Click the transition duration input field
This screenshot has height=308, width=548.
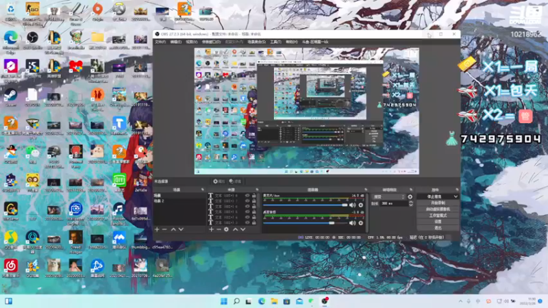(x=393, y=203)
